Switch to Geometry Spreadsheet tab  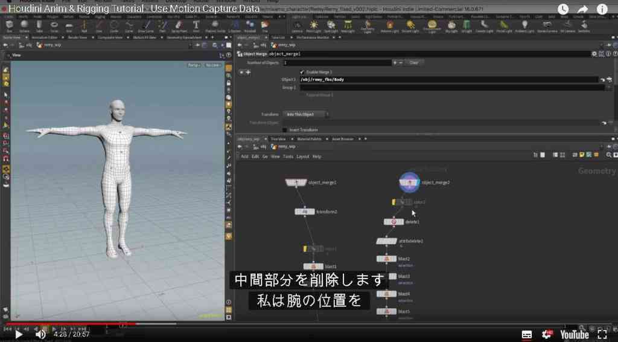[x=184, y=37]
